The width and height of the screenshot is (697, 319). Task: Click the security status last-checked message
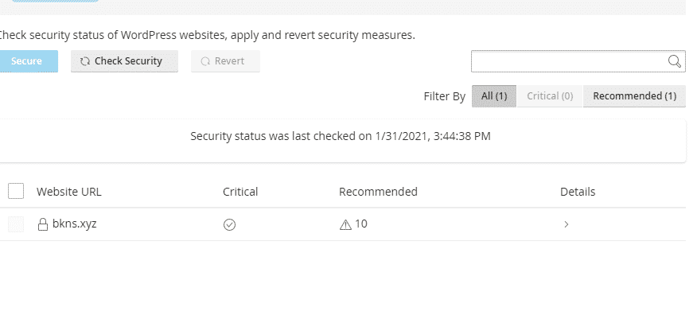pyautogui.click(x=341, y=136)
